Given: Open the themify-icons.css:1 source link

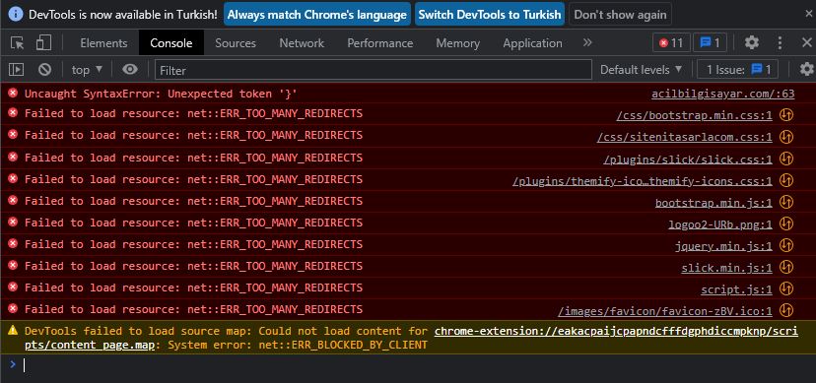Looking at the screenshot, I should coord(643,181).
